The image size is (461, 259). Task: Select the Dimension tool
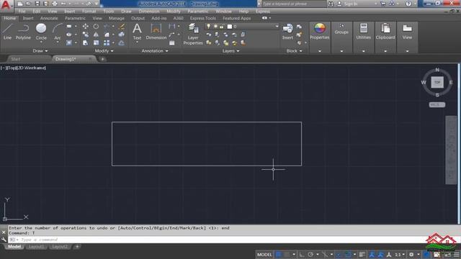tap(156, 32)
